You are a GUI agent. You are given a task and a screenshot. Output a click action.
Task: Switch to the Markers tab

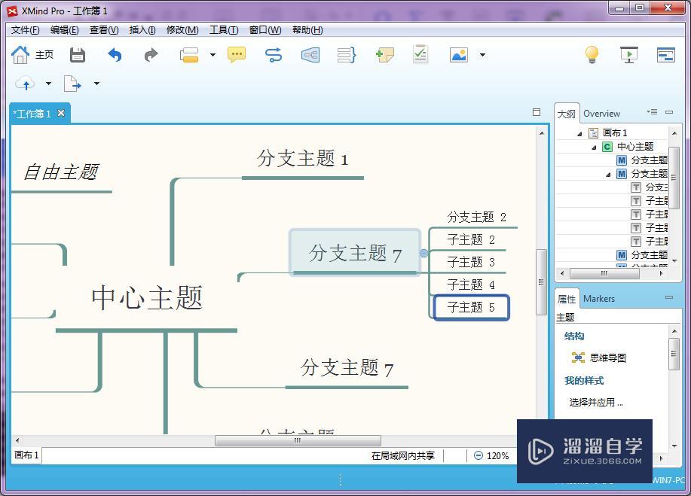(x=599, y=298)
